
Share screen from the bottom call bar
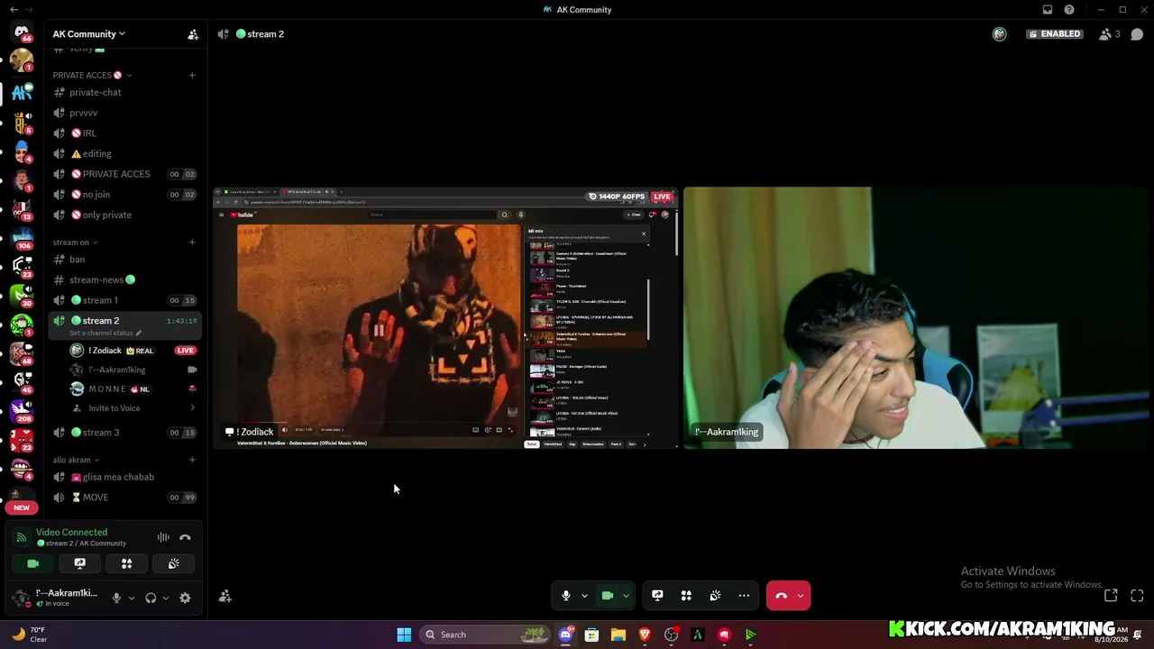(657, 596)
